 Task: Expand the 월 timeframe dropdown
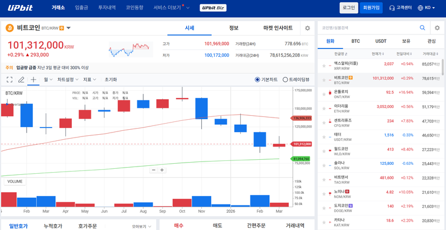tap(49, 80)
